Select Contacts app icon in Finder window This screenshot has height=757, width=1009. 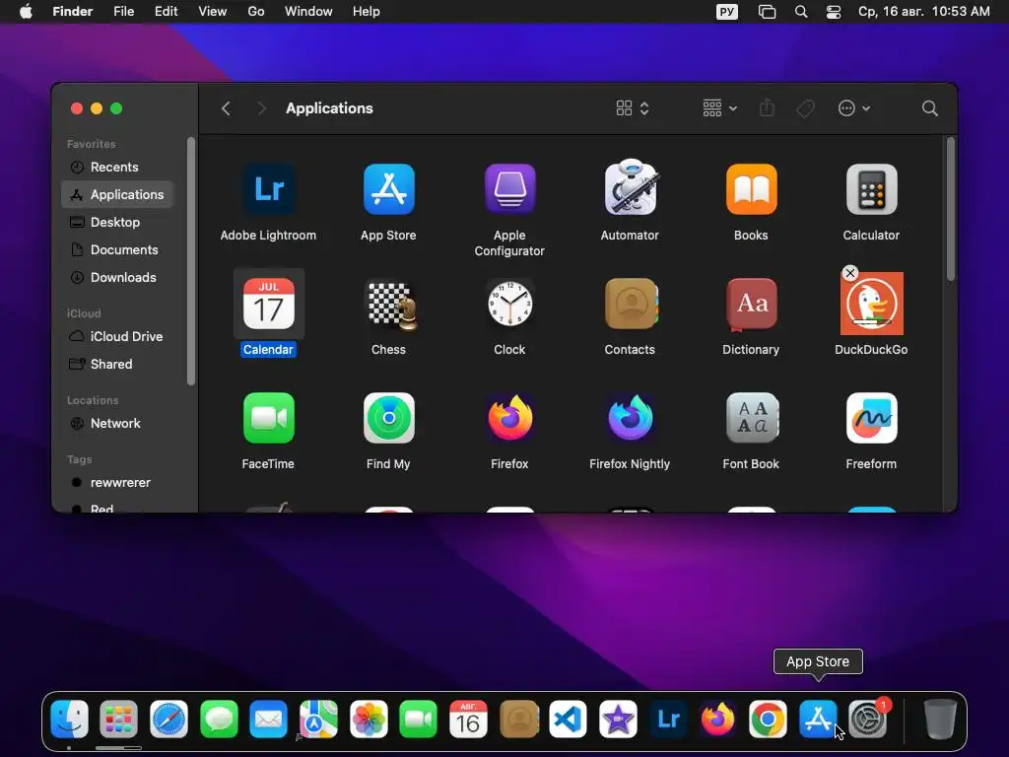point(631,304)
